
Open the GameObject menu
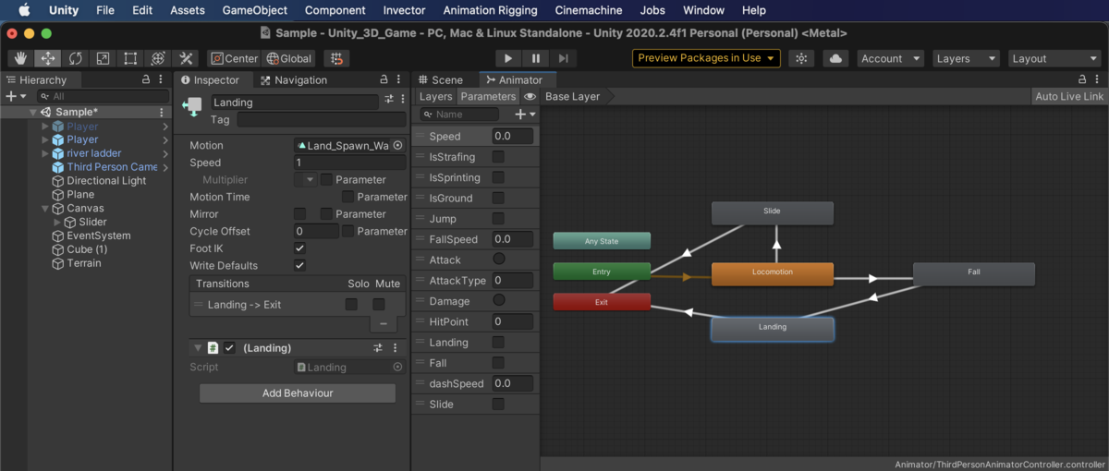(255, 10)
